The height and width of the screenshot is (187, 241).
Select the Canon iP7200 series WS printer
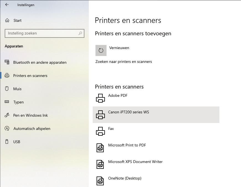click(x=128, y=112)
